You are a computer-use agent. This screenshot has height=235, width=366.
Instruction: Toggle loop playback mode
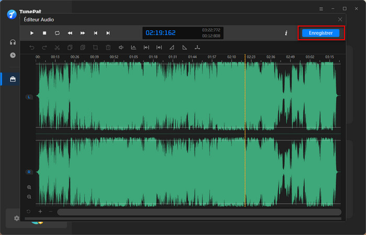(57, 33)
